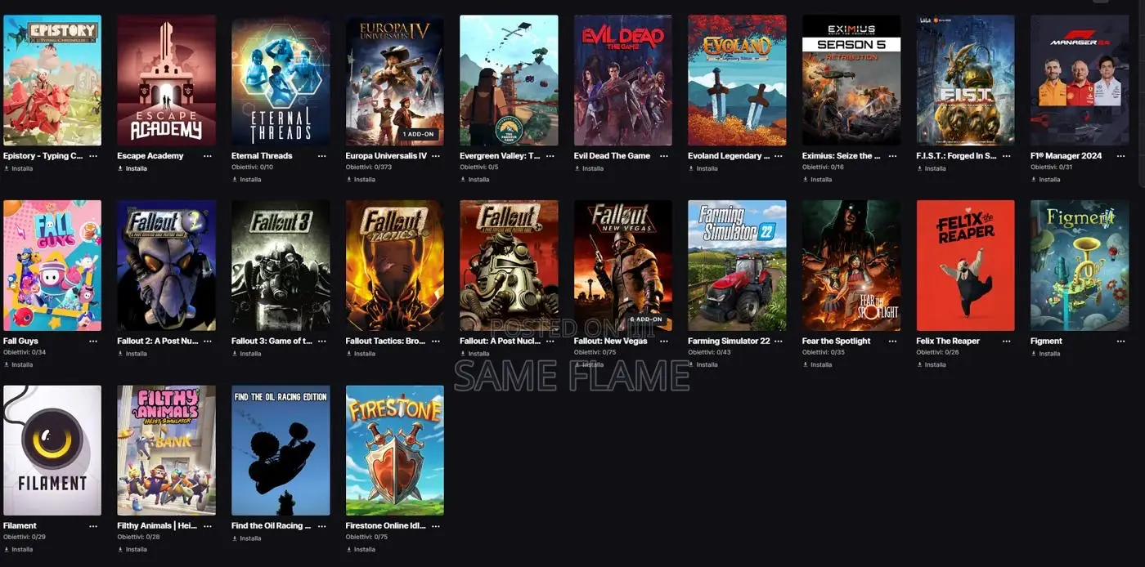Open more options for Epistory - Typing Chronicles
Screen dimensions: 1145x567
tap(93, 156)
